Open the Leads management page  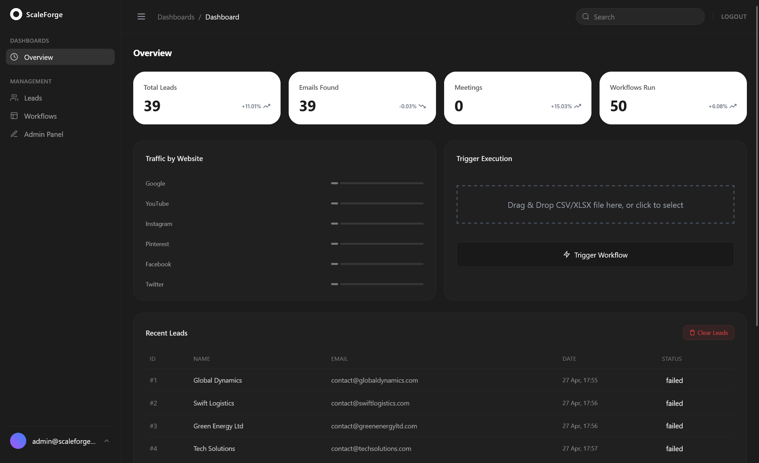tap(60, 98)
